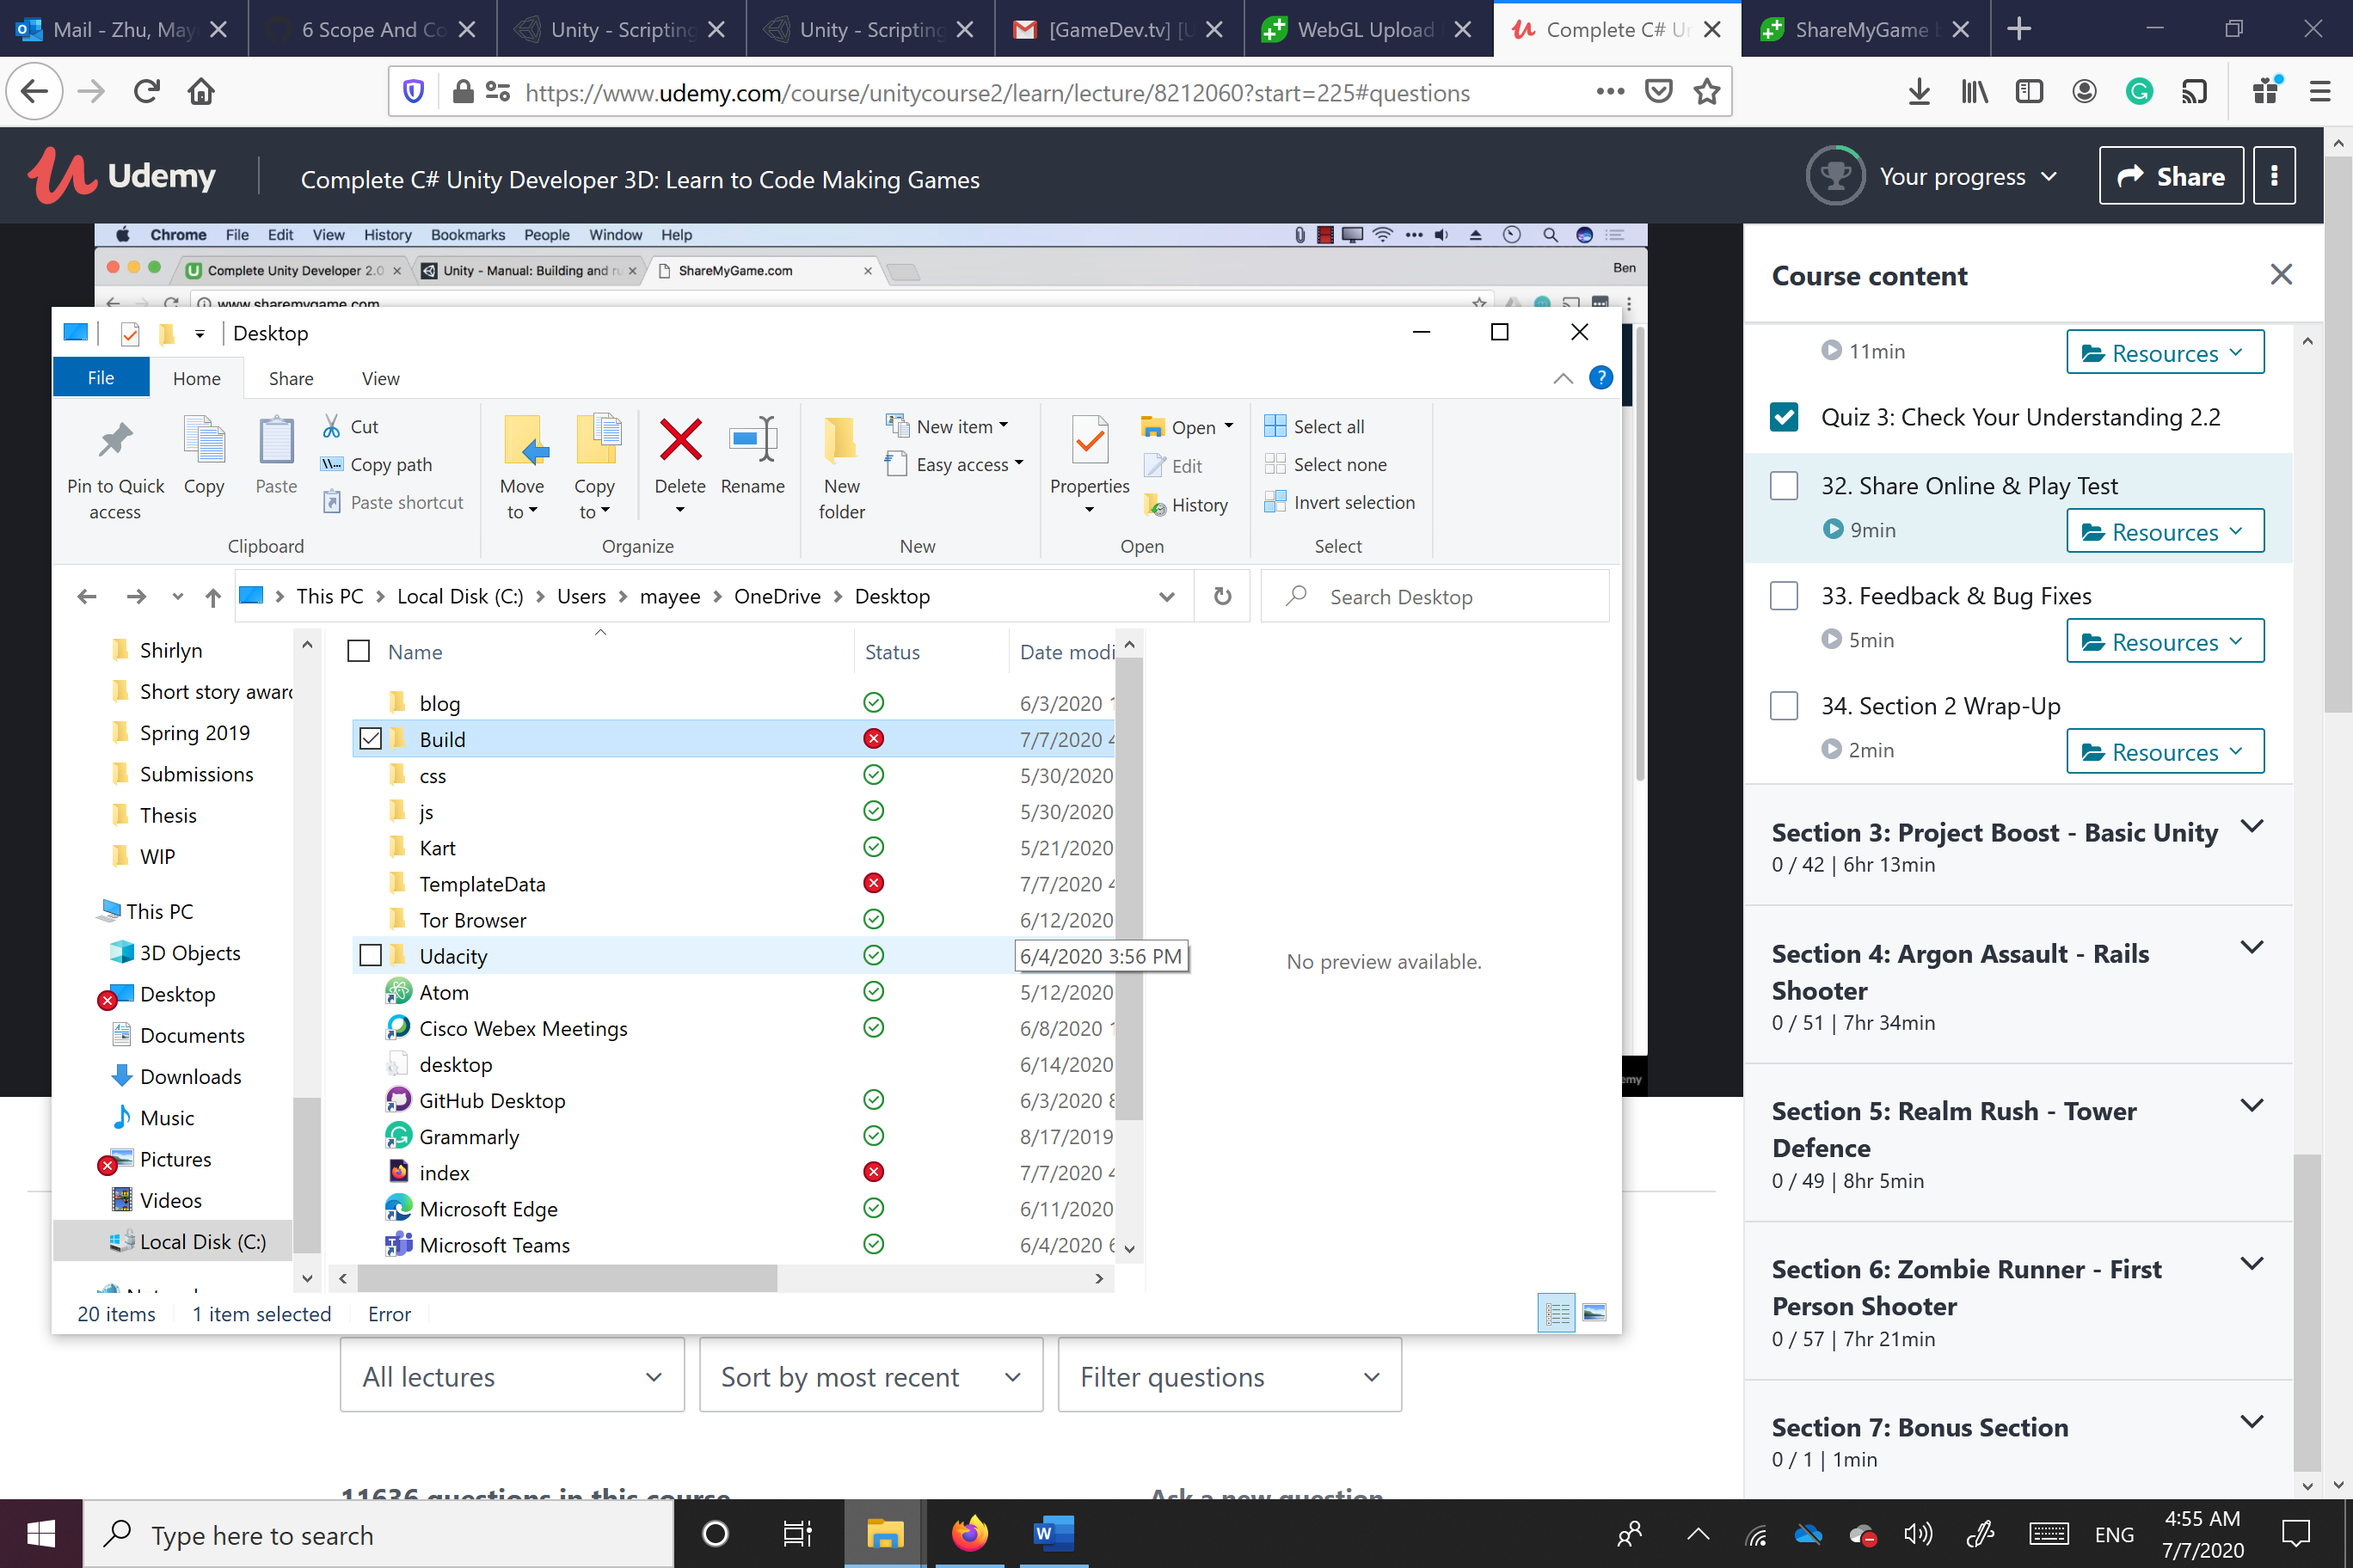Click the New folder icon
Image resolution: width=2353 pixels, height=1568 pixels.
pos(840,441)
